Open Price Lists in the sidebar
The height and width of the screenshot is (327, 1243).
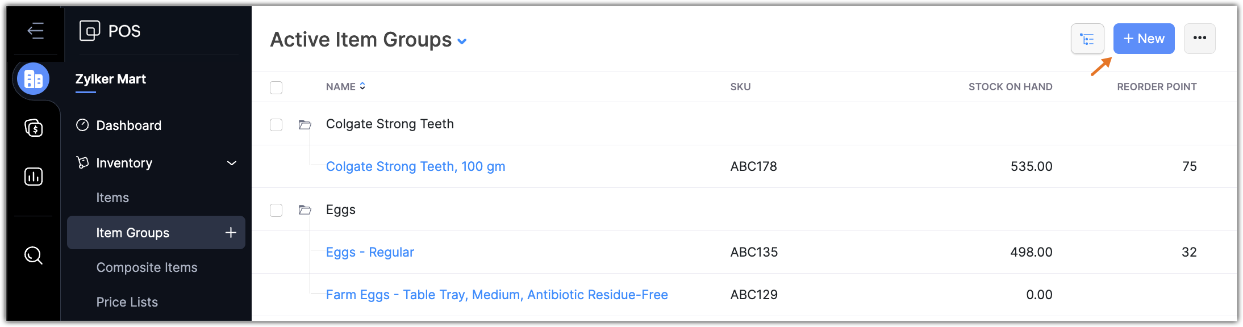127,302
